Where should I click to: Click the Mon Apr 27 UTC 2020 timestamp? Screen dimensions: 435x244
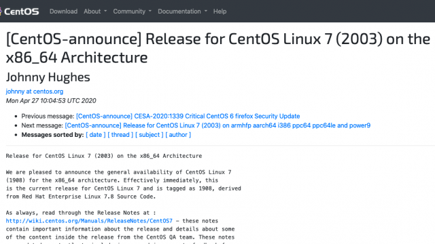[51, 101]
